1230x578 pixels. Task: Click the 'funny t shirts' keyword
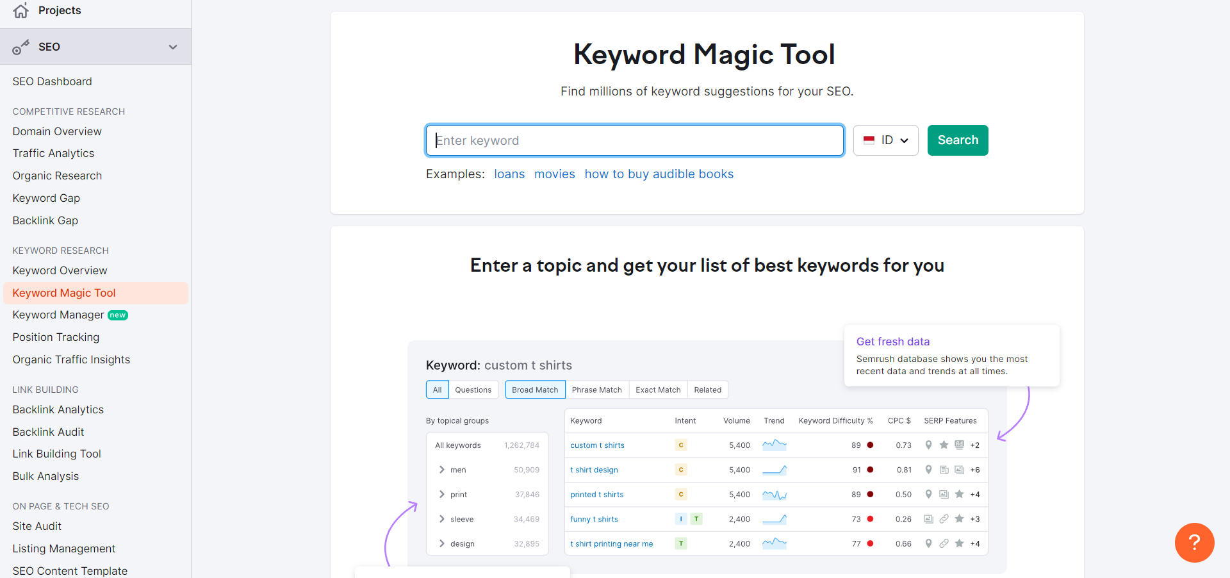point(594,519)
